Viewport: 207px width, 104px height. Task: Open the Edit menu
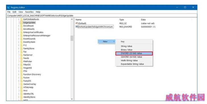point(15,12)
